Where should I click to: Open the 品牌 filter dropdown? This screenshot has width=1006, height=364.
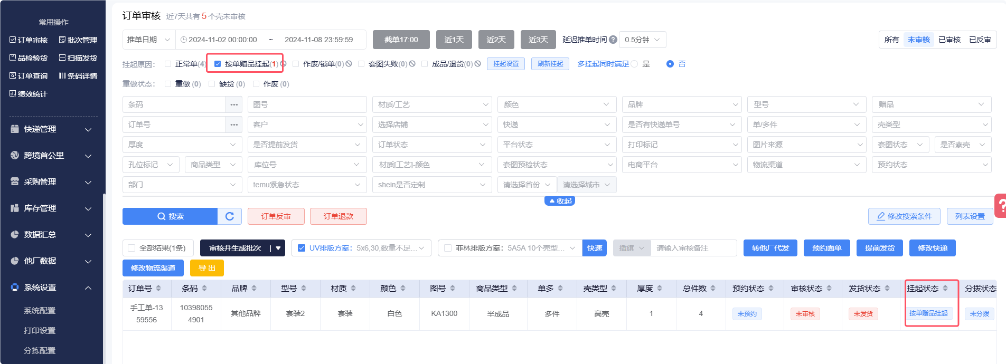pyautogui.click(x=681, y=104)
